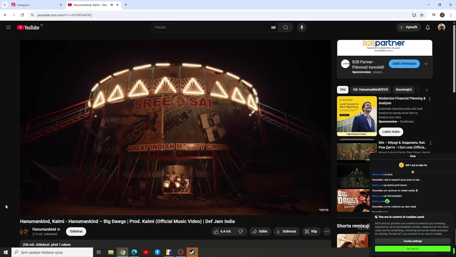Click the magnifier search button
Viewport: 456px width, 257px height.
coord(285,27)
